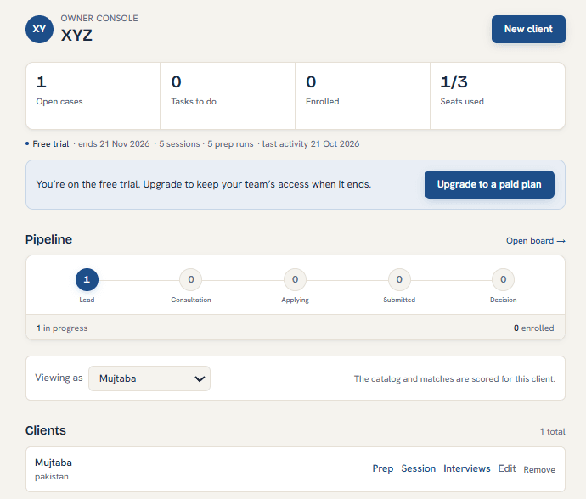Click the '1 total' clients count
The width and height of the screenshot is (586, 499).
552,432
